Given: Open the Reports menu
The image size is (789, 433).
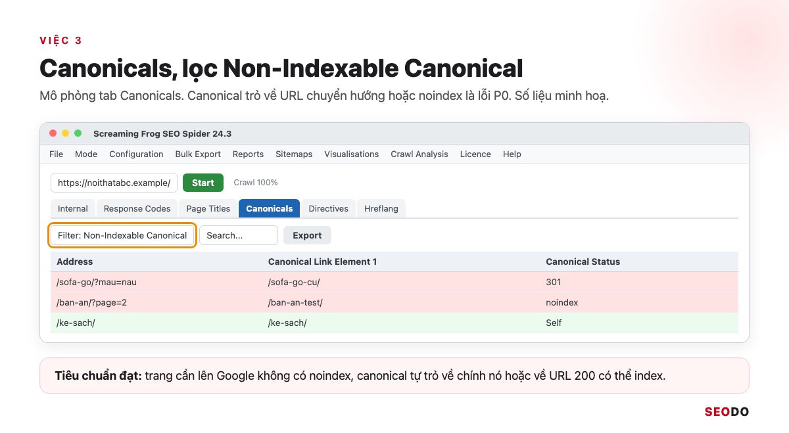Looking at the screenshot, I should coord(248,154).
